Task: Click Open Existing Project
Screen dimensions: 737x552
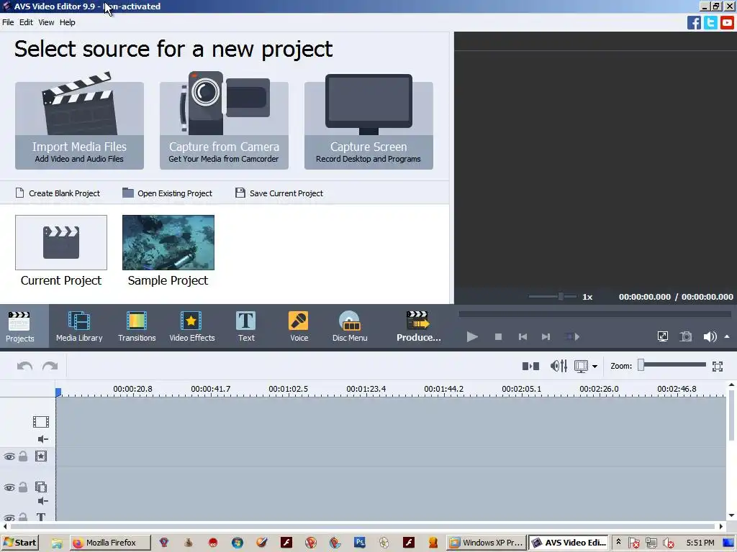Action: [x=167, y=193]
